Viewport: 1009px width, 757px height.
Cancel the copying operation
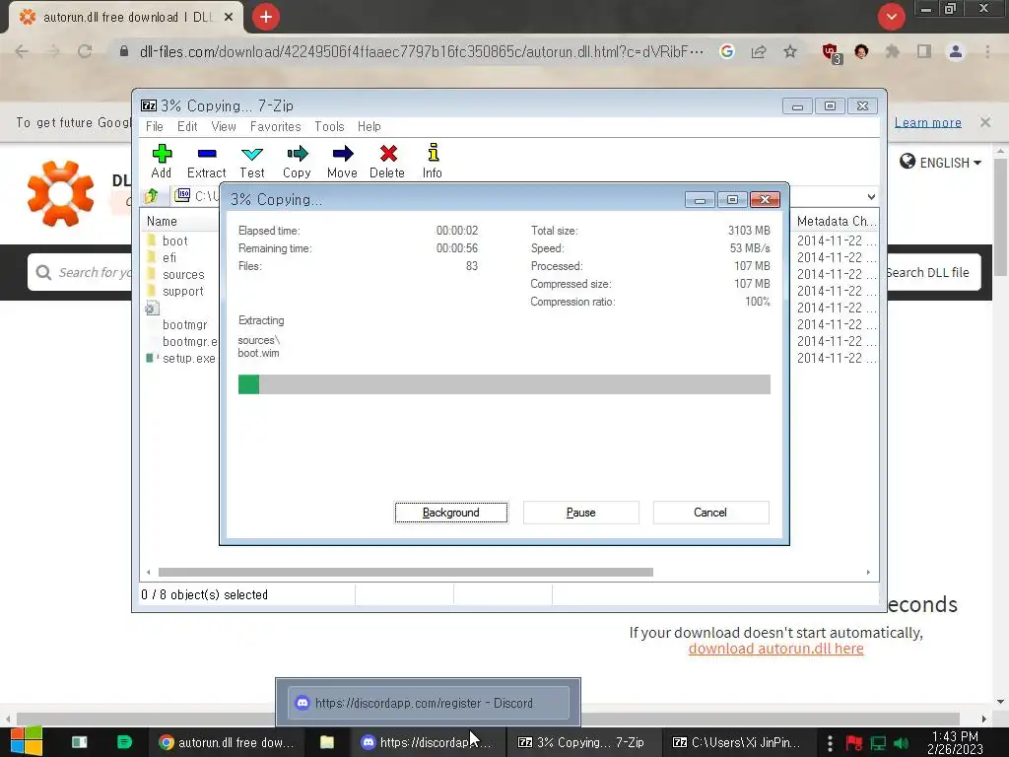point(710,513)
